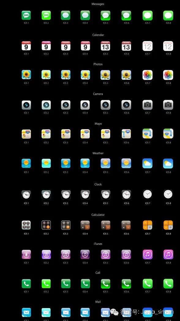Screen dimensions: 180x321
Task: Click the Calendar section heading
Action: [x=98, y=35]
